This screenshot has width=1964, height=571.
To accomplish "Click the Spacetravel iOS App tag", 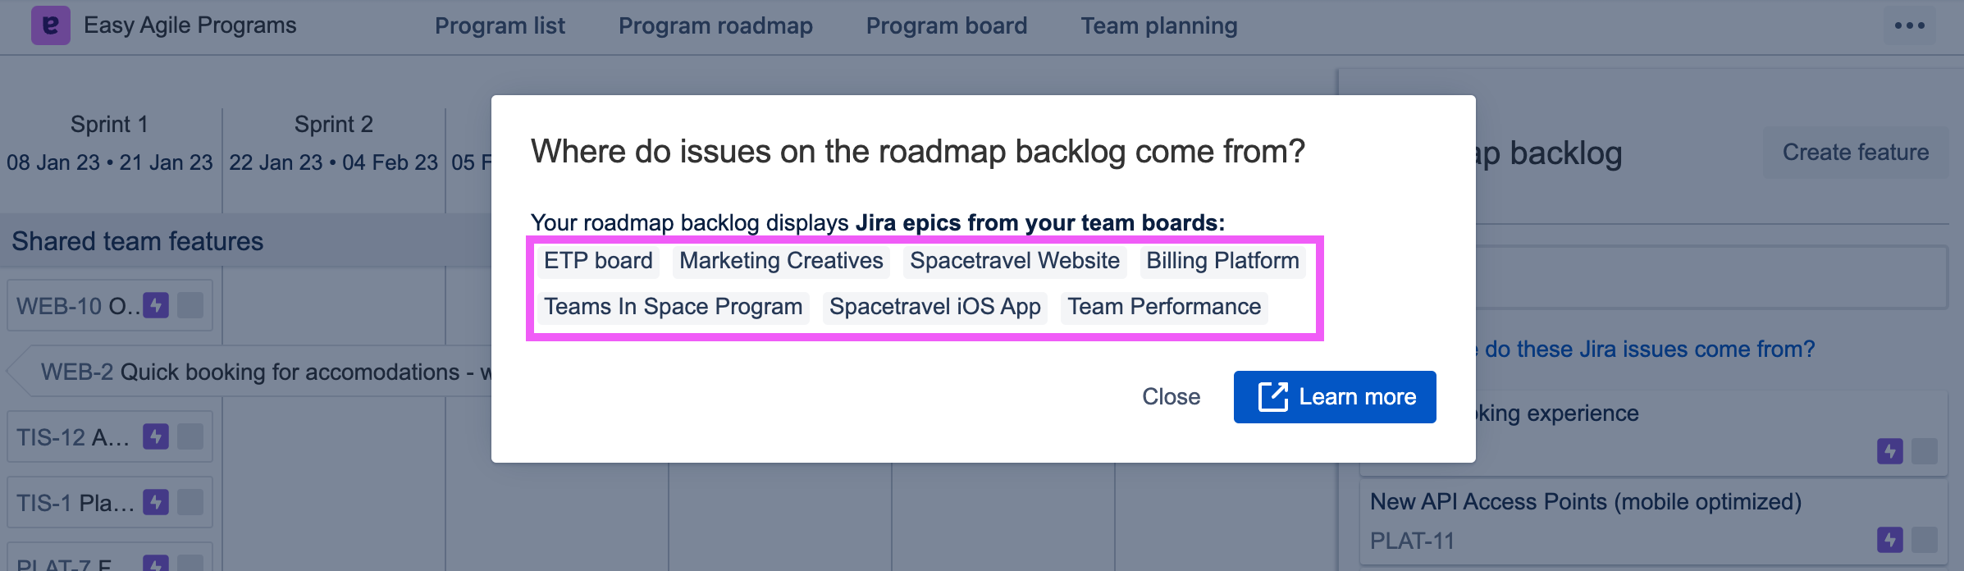I will [x=934, y=307].
